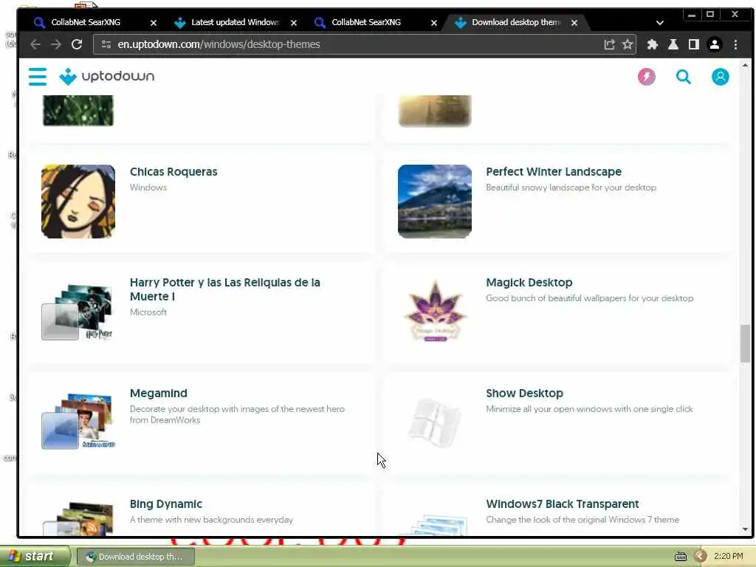This screenshot has width=756, height=567.
Task: Click the on-screen keyboard tray icon
Action: tap(680, 557)
